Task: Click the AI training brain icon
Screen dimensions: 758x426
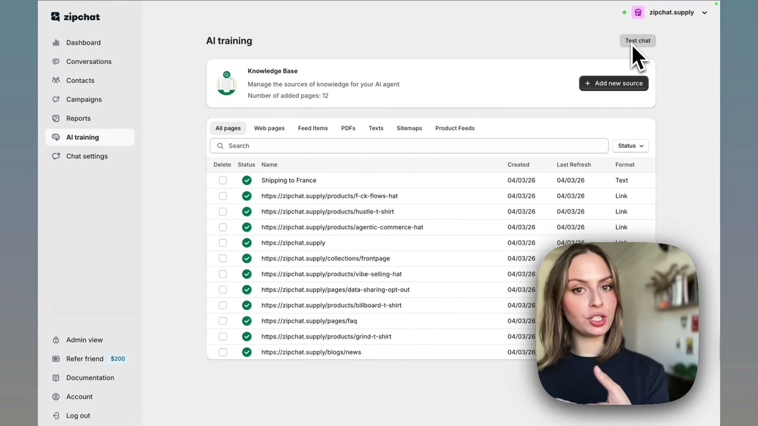Action: (x=56, y=137)
